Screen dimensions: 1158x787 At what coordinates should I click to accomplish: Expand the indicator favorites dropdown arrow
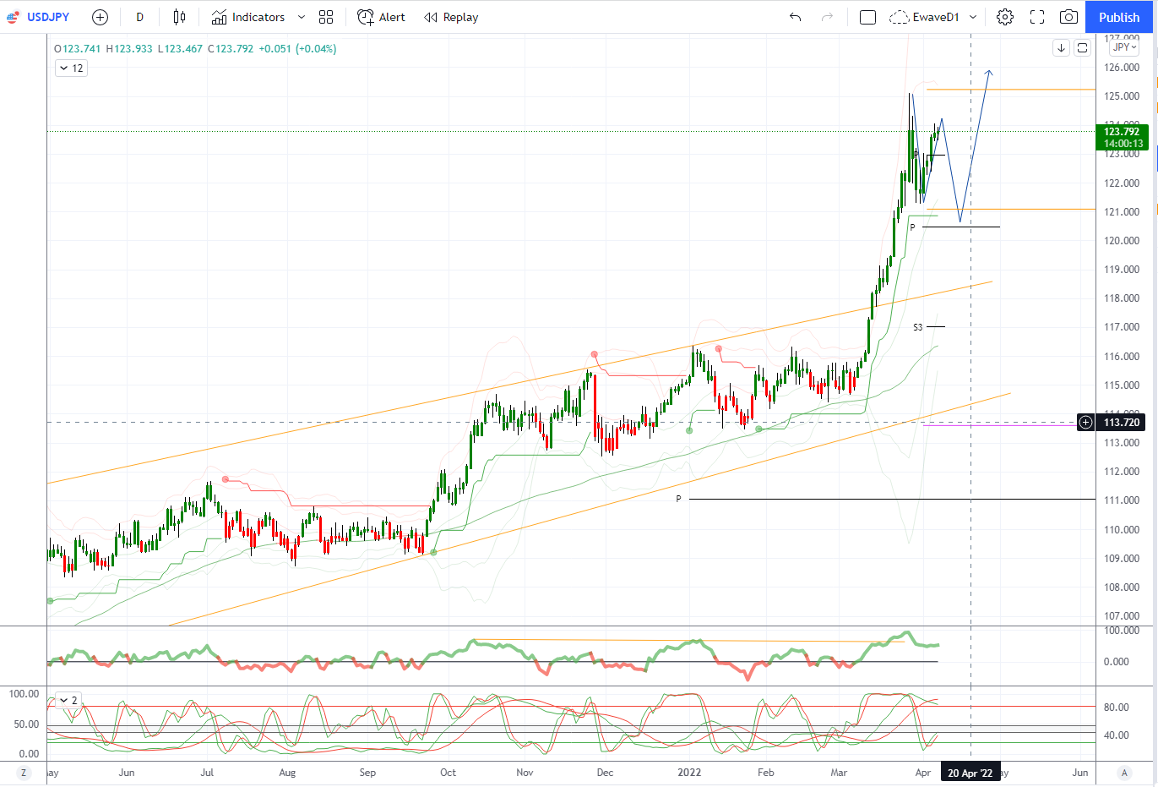tap(302, 17)
